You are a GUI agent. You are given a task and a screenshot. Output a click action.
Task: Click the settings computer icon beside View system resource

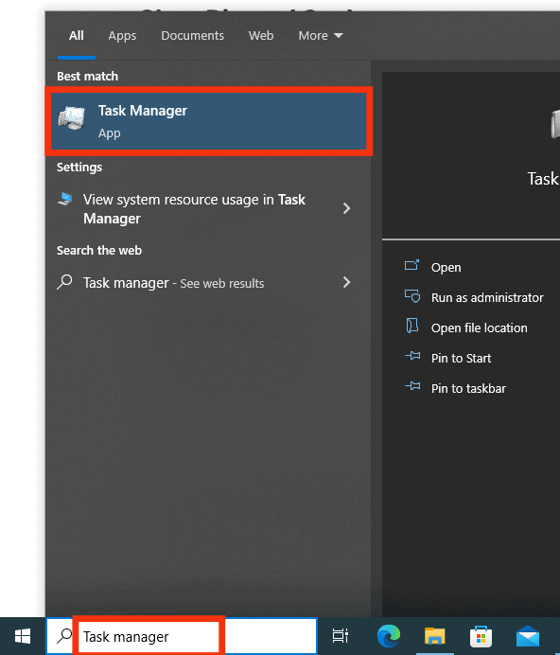click(x=65, y=199)
